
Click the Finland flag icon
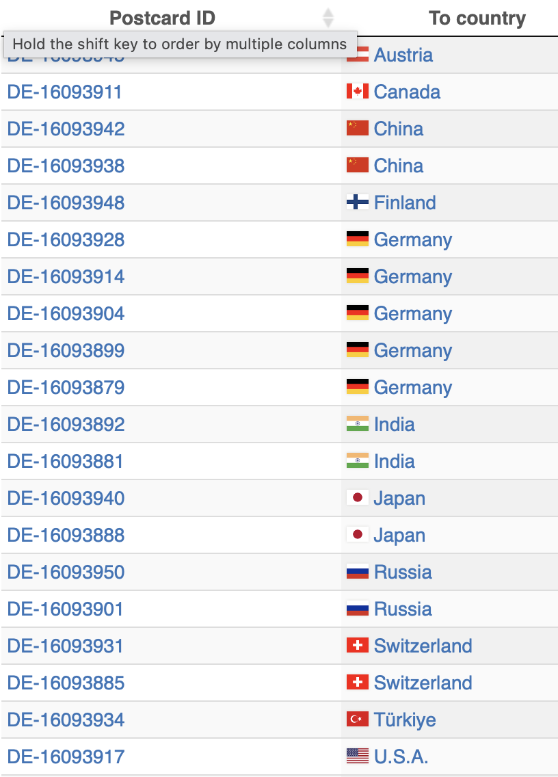pos(358,202)
